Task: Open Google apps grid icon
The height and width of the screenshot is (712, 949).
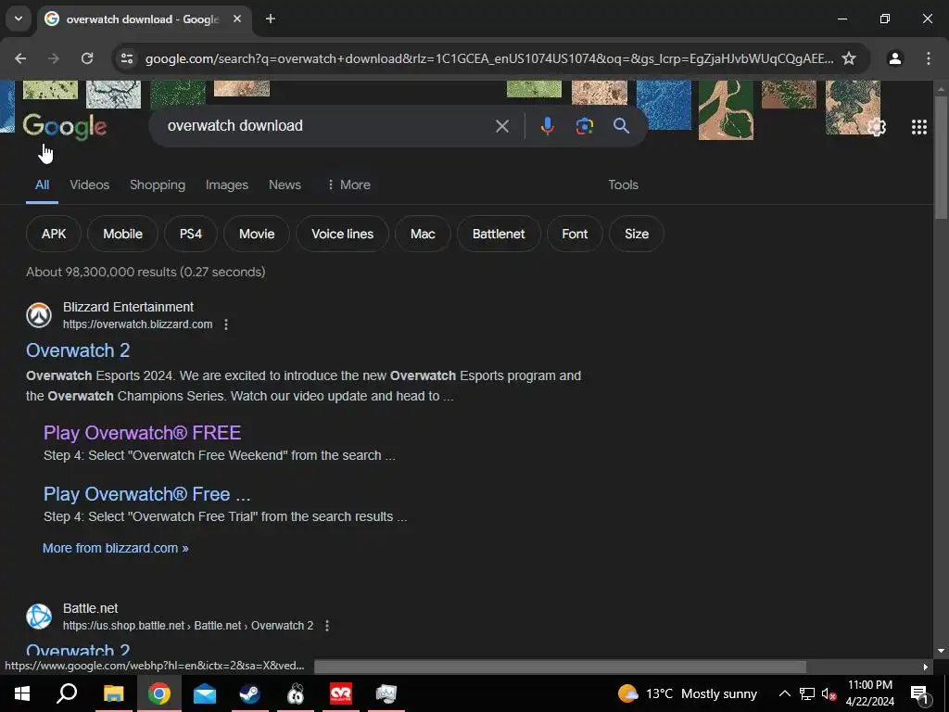Action: click(918, 127)
